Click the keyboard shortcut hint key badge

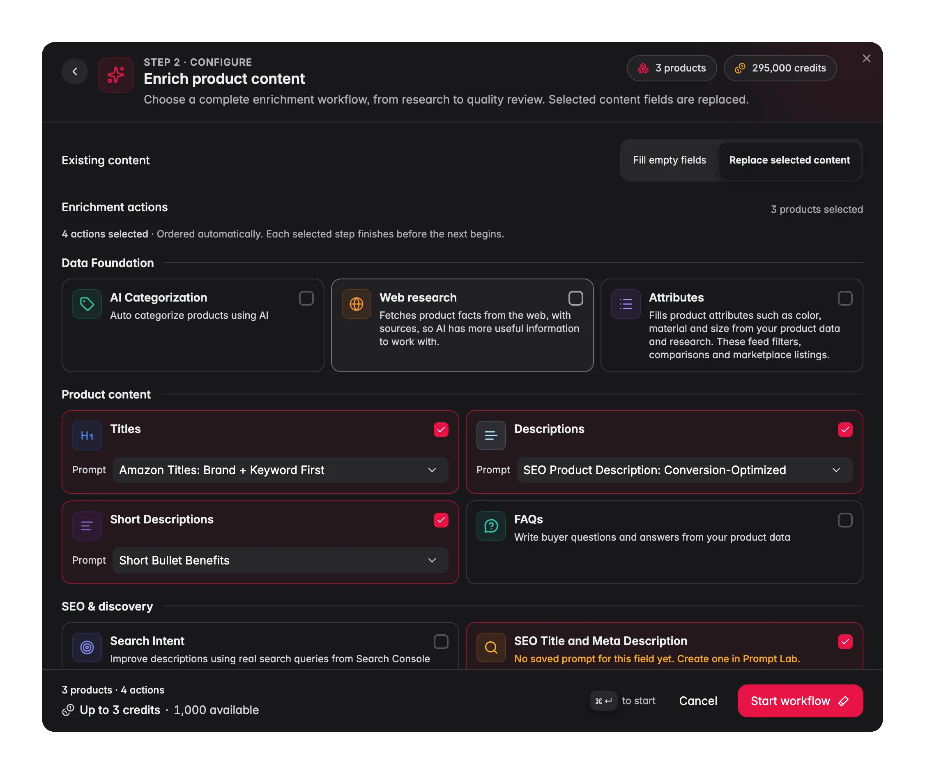click(x=603, y=701)
